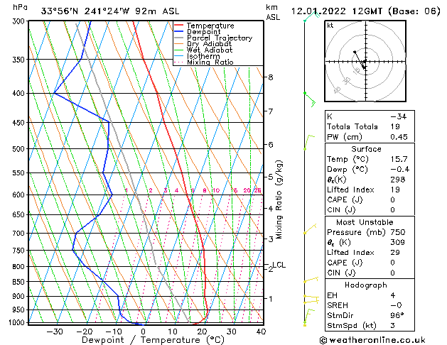Image resolution: width=447 pixels, height=345 pixels.
Task: Click the 40 temperature axis label
Action: point(261,332)
